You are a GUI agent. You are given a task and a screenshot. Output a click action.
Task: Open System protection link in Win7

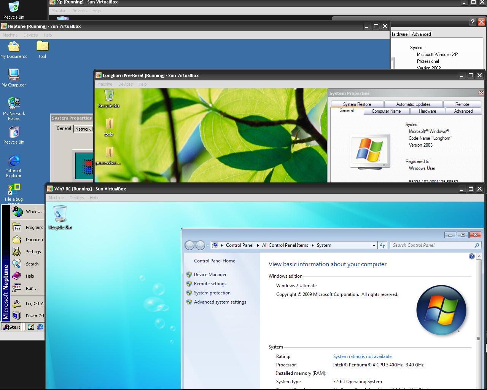pyautogui.click(x=212, y=293)
